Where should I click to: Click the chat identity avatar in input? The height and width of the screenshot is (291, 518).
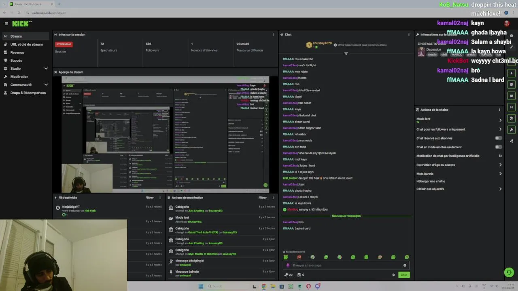288,265
